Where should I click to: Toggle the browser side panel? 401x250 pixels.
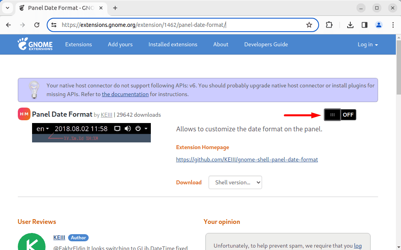coord(365,25)
